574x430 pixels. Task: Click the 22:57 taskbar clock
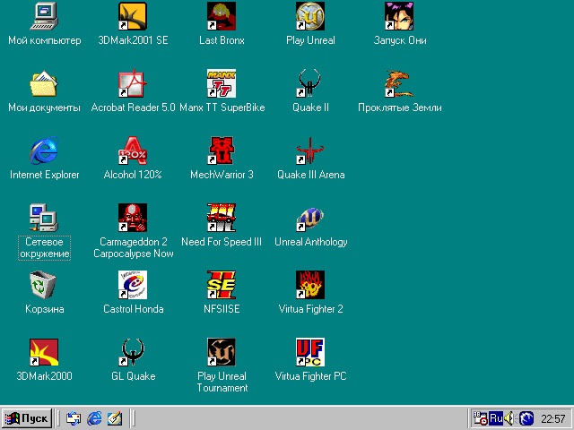[x=553, y=418]
